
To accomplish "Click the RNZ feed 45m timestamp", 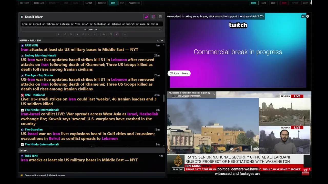I will click(x=157, y=95).
